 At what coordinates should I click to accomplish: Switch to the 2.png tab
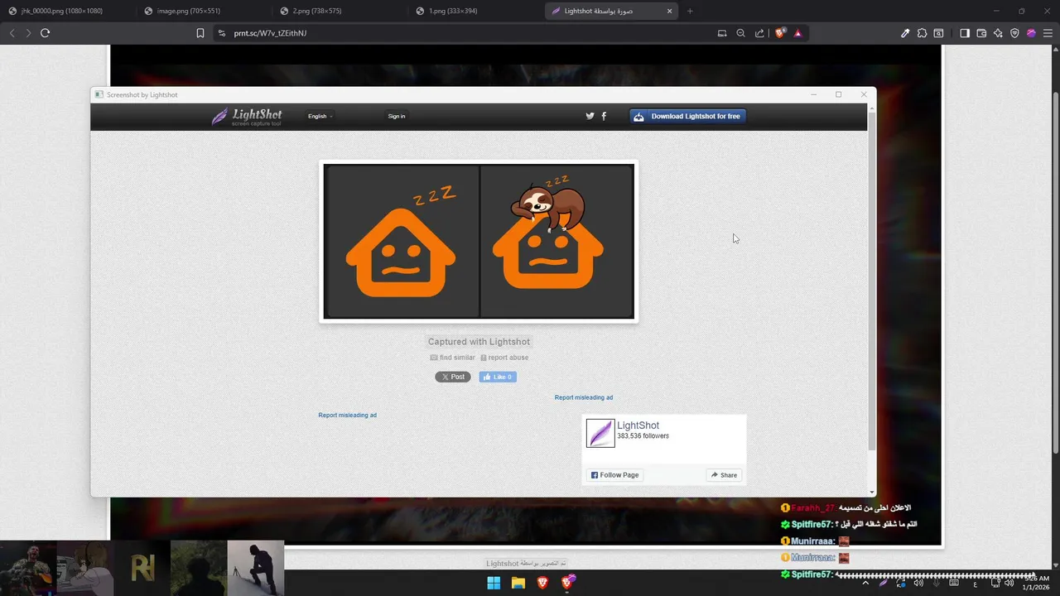click(317, 11)
